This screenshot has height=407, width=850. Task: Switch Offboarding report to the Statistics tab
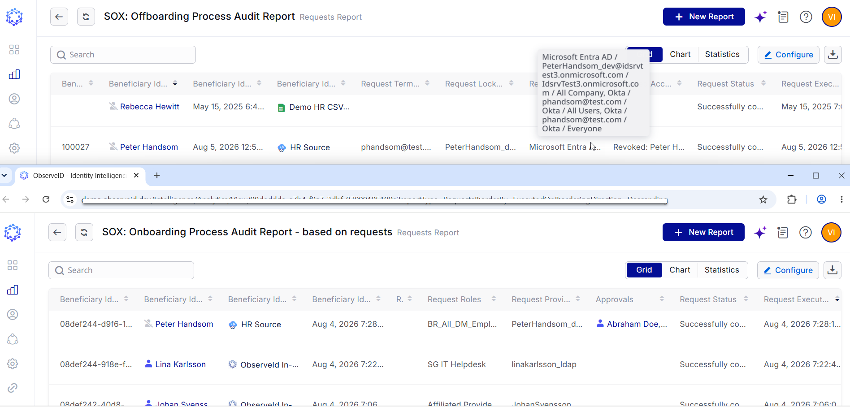coord(722,54)
